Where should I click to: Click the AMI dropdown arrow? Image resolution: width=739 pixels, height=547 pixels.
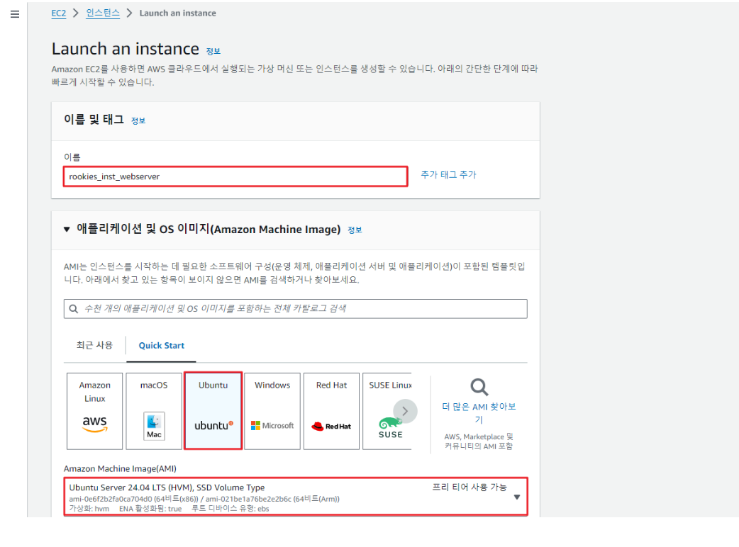coord(517,497)
